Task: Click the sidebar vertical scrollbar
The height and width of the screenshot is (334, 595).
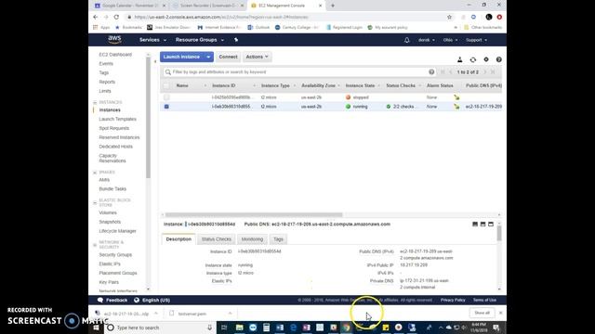Action: pos(148,118)
